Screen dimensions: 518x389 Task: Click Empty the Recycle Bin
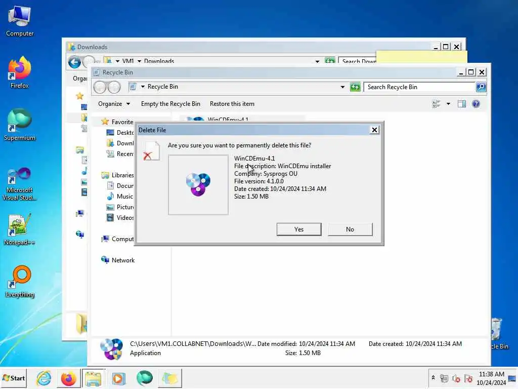coord(170,104)
